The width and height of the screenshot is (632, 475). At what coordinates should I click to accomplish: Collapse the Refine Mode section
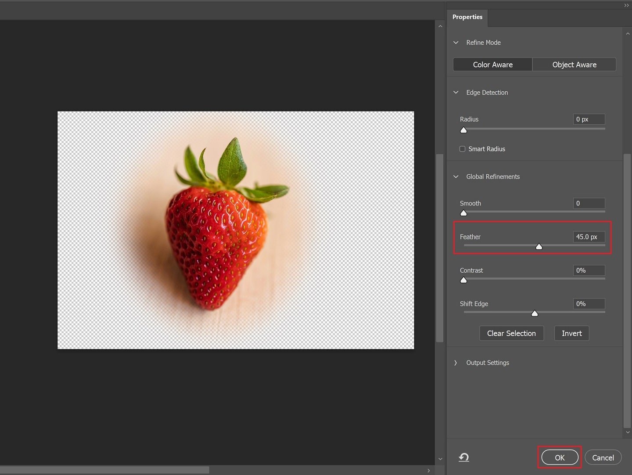(456, 43)
